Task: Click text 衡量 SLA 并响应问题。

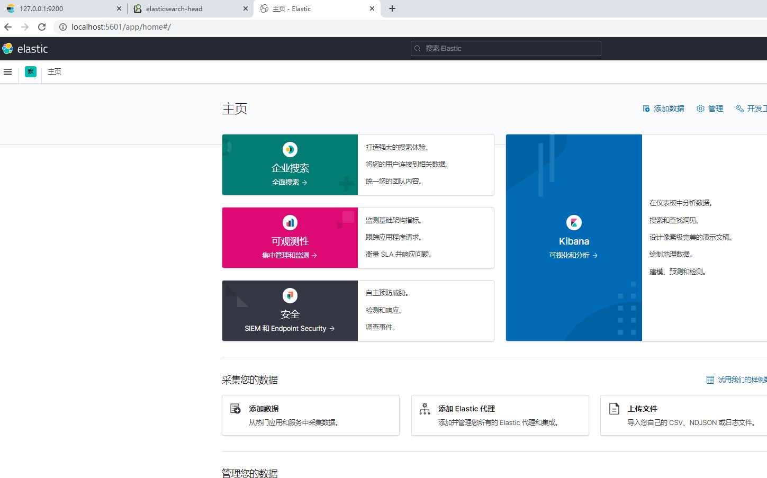Action: pyautogui.click(x=399, y=254)
